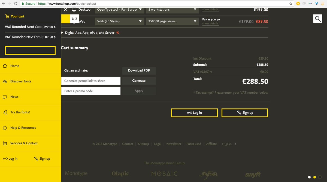327x182 pixels.
Task: Select the dark theme color dot
Action: [320, 177]
